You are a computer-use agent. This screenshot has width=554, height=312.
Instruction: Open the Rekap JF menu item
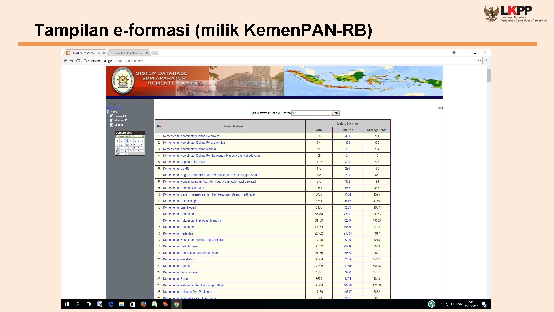point(120,116)
